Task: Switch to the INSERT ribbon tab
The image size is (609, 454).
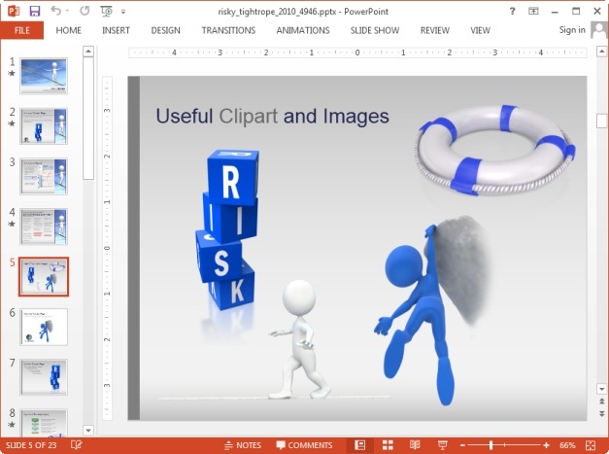Action: pos(116,30)
